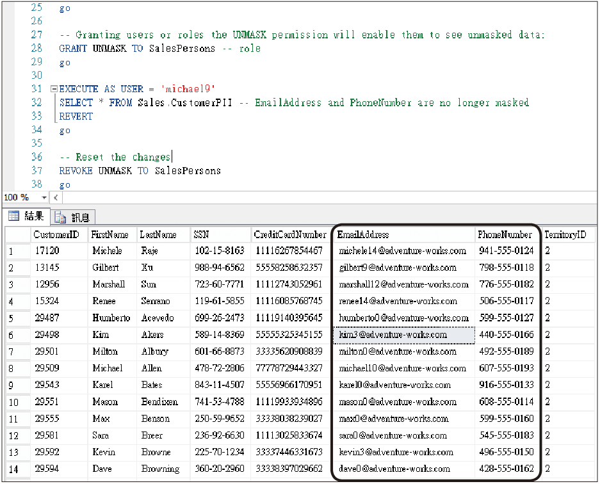600x484 pixels.
Task: Open the 訊息 messages tab
Action: point(74,217)
